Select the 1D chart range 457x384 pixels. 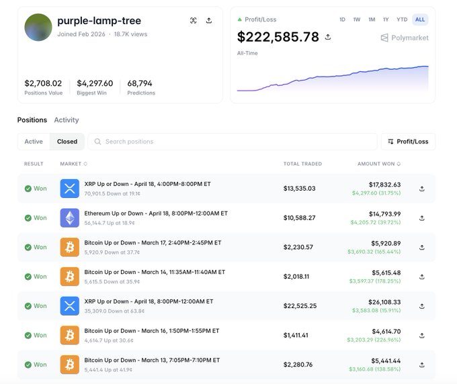pyautogui.click(x=342, y=19)
